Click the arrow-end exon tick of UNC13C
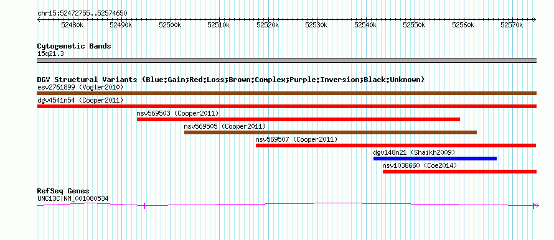This screenshot has width=554, height=240. pos(533,206)
